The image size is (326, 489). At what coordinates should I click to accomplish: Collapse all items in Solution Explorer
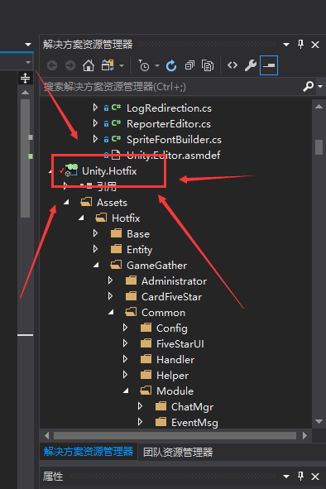(189, 65)
